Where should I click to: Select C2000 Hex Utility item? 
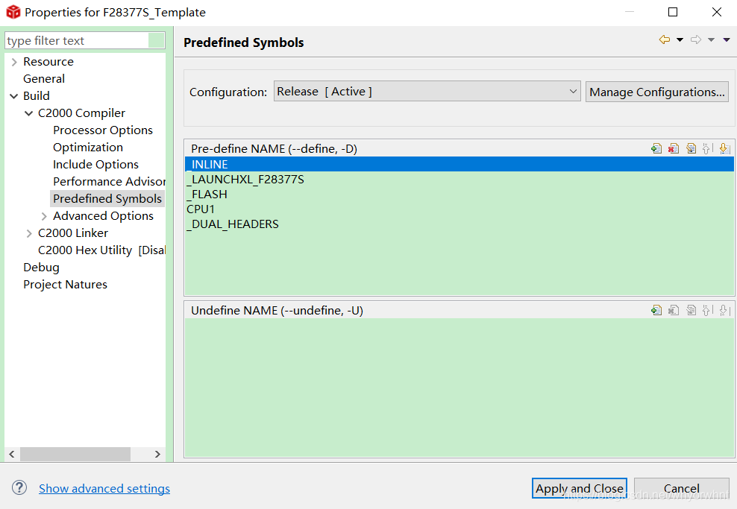click(x=101, y=250)
